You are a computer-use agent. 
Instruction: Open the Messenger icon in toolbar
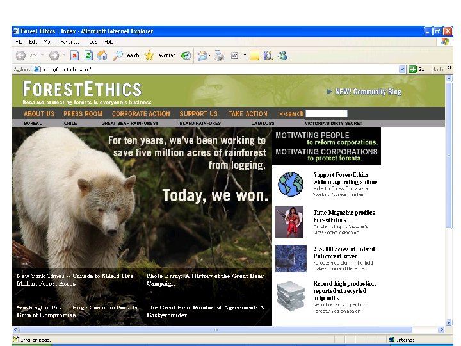click(282, 55)
